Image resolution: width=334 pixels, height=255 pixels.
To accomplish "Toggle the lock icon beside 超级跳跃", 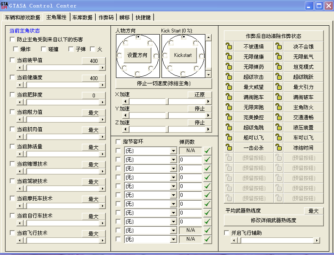I will (x=279, y=77).
